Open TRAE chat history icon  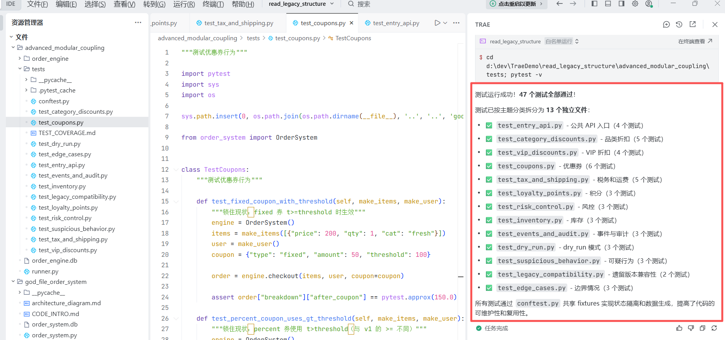(679, 24)
